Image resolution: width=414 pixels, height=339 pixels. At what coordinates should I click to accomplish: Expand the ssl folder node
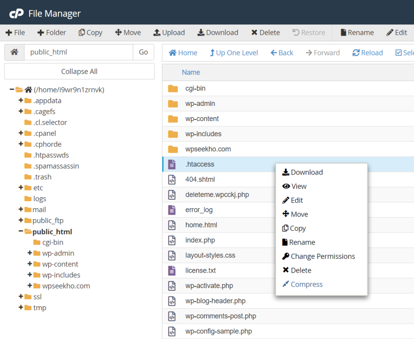(21, 296)
